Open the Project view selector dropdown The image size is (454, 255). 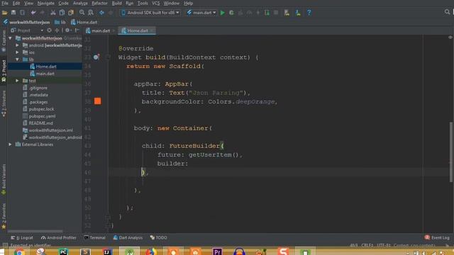tap(27, 30)
